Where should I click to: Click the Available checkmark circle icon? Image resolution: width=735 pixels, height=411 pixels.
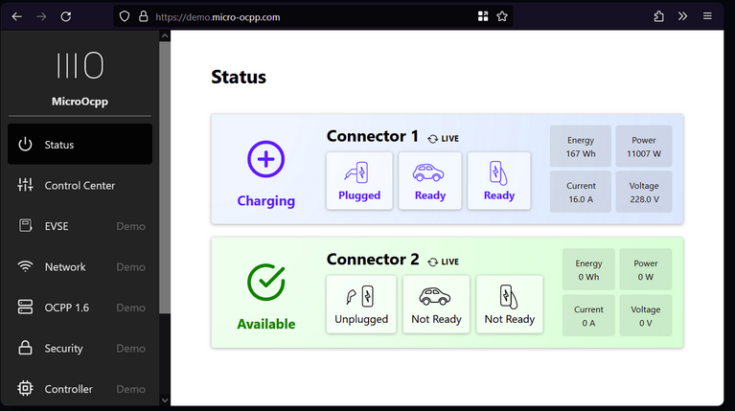coord(265,282)
